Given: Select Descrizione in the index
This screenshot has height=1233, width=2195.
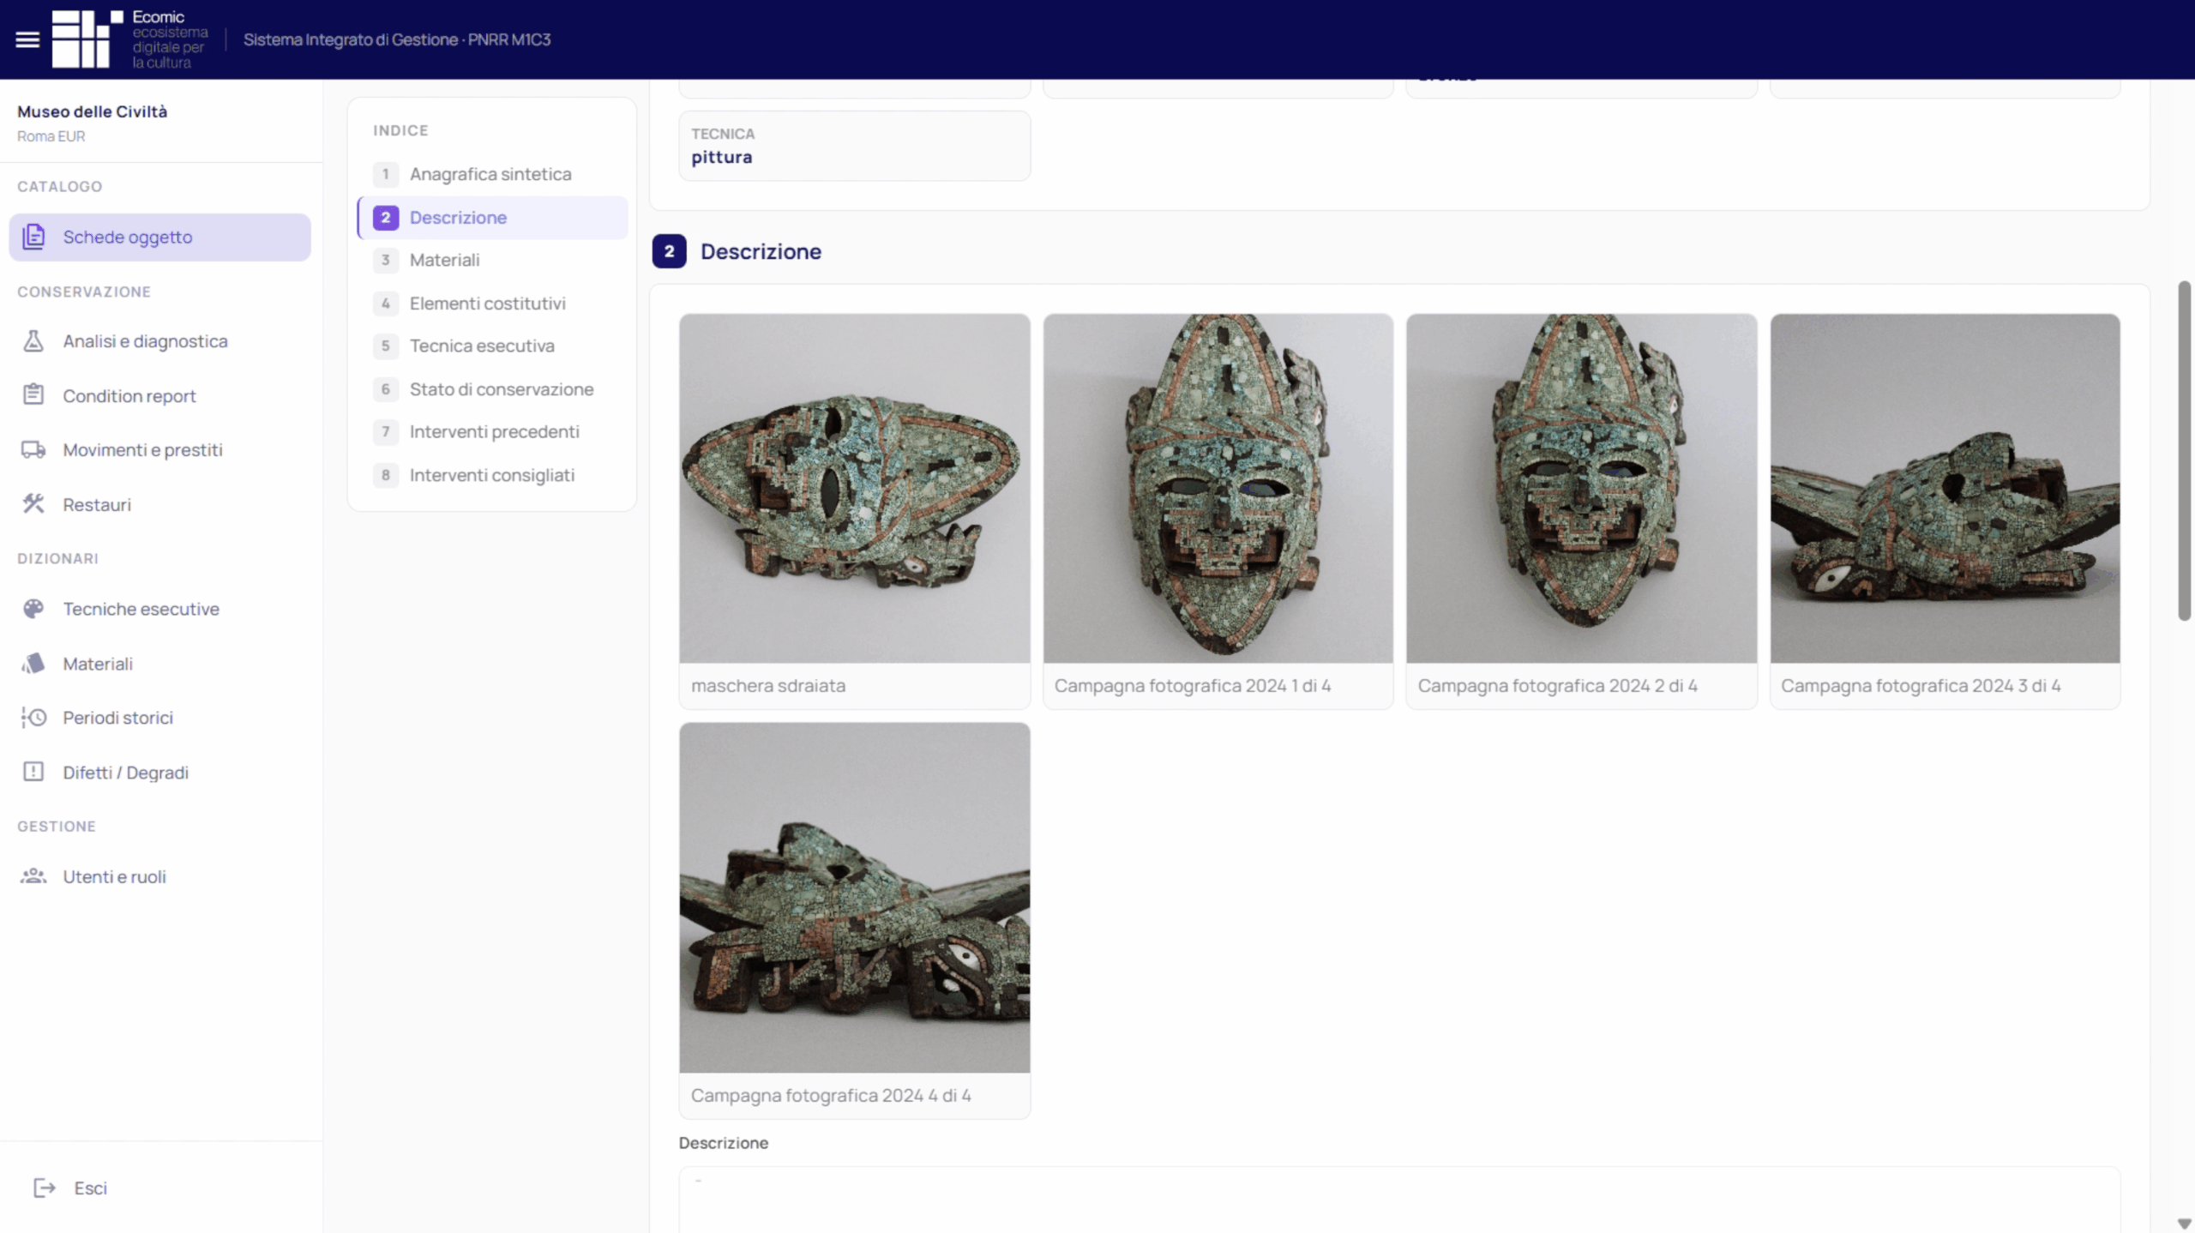Looking at the screenshot, I should pos(492,218).
